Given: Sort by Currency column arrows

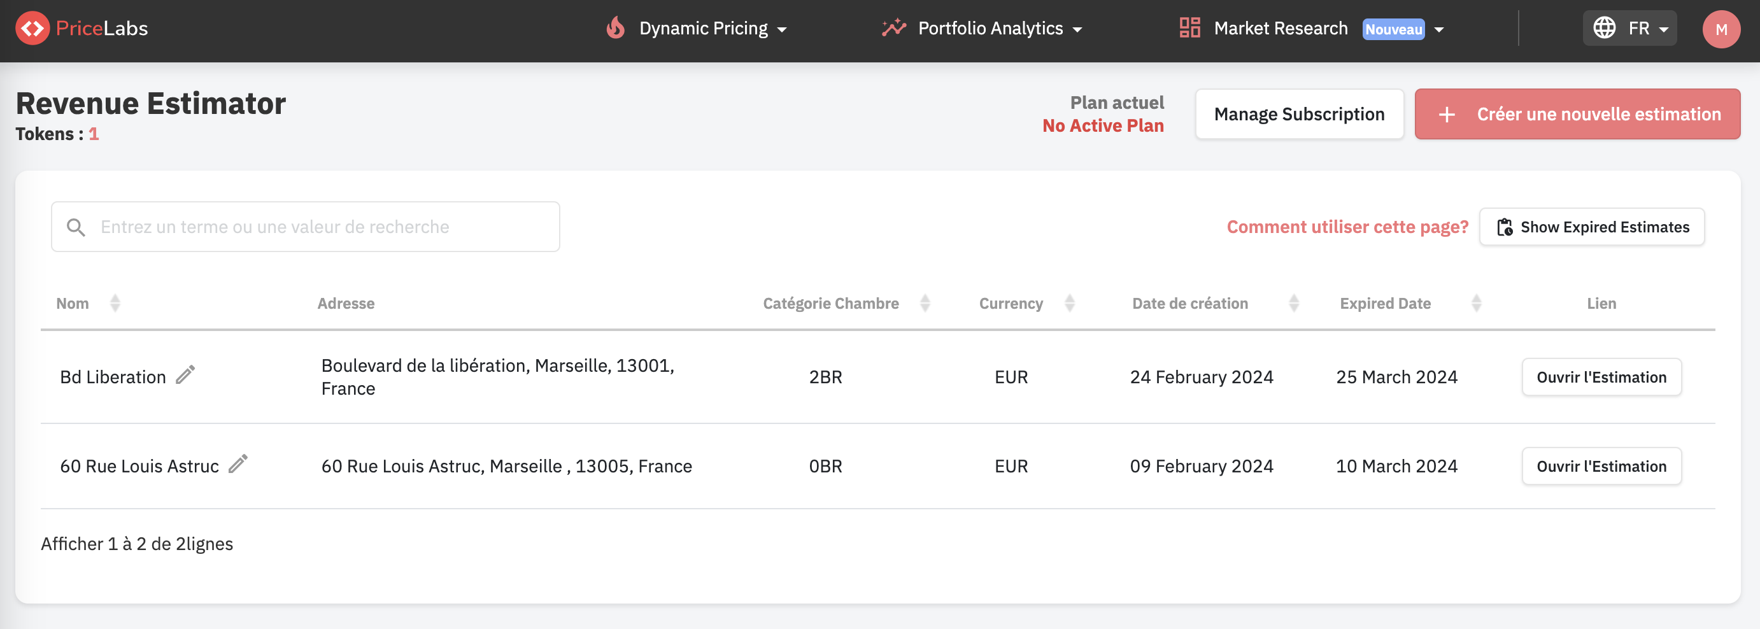Looking at the screenshot, I should (1070, 303).
